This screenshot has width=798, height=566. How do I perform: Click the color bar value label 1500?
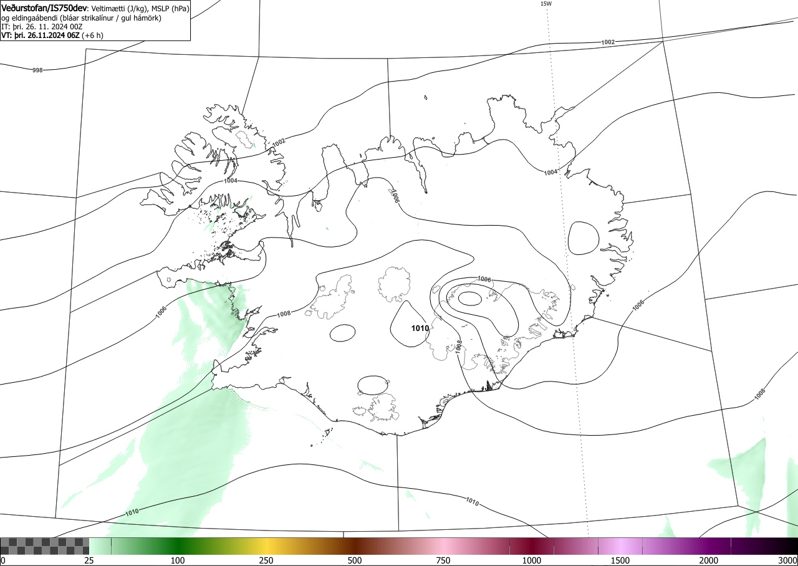click(x=620, y=560)
